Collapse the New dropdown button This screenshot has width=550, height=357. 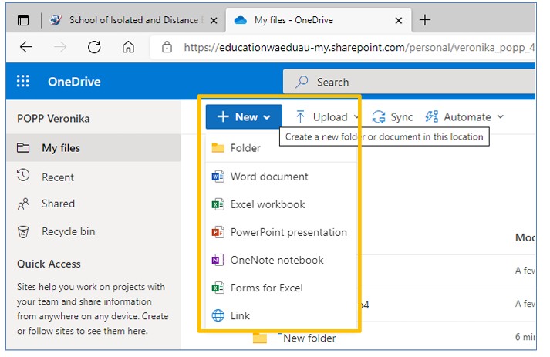coord(244,117)
